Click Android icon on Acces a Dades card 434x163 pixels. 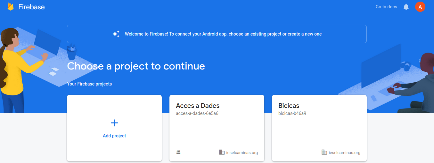pyautogui.click(x=178, y=152)
